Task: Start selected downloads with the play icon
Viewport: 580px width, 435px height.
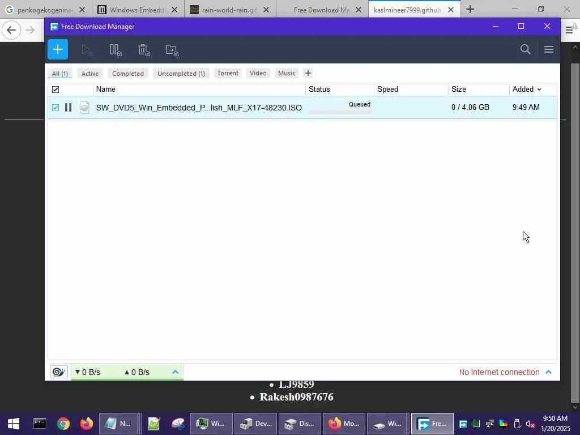Action: [87, 50]
